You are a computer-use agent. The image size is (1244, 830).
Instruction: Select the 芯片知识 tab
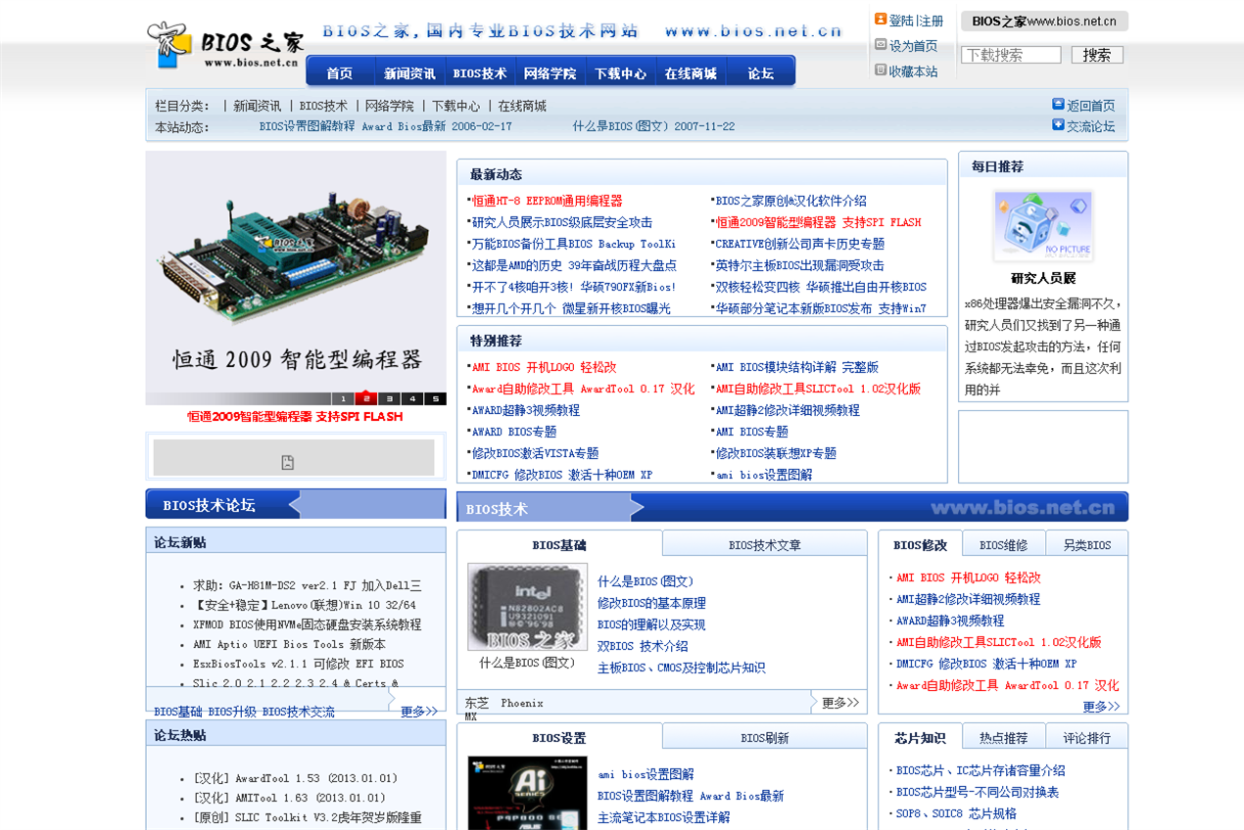[x=920, y=738]
